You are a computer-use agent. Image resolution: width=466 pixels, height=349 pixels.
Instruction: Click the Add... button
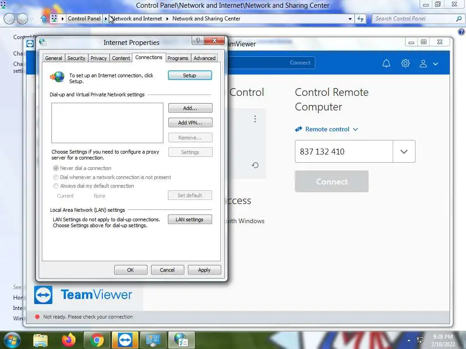coord(190,108)
